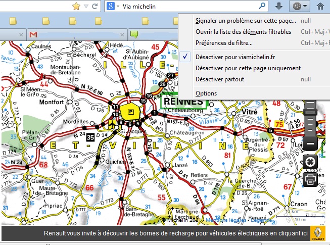Click the Châteaugiron town label

click(187, 133)
